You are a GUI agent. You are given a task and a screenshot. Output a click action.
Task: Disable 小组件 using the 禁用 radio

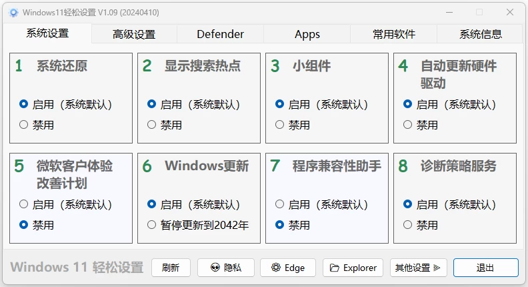point(280,125)
